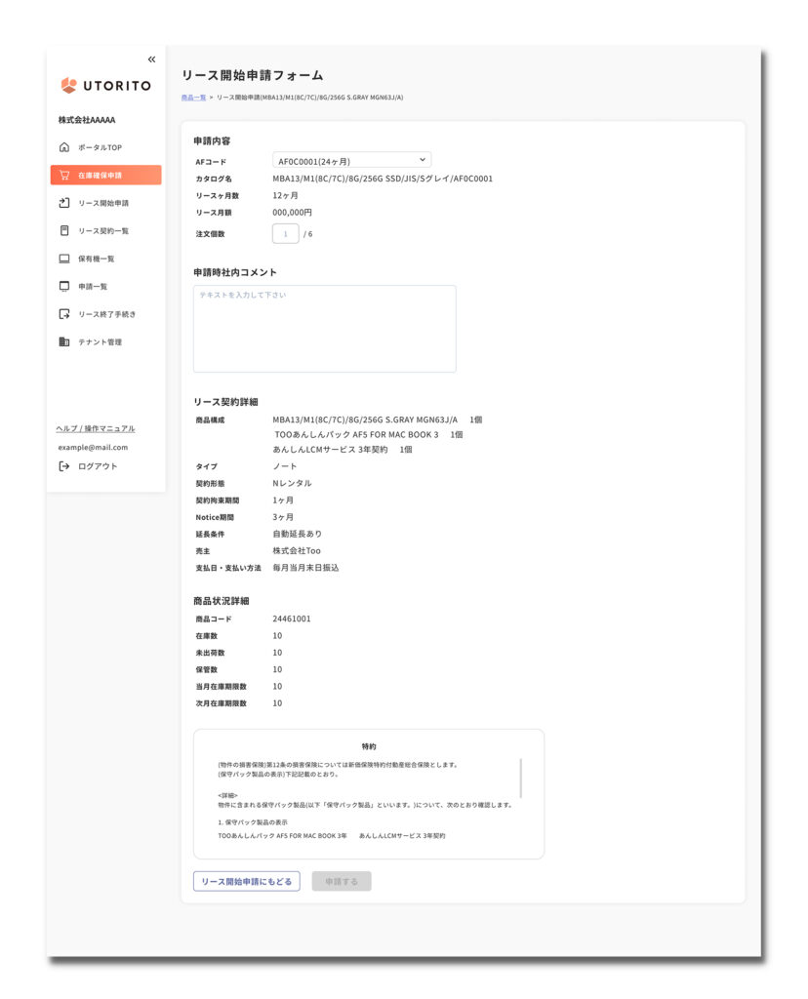Click the exit icon for リース終了手続き
The height and width of the screenshot is (999, 808).
coord(64,314)
